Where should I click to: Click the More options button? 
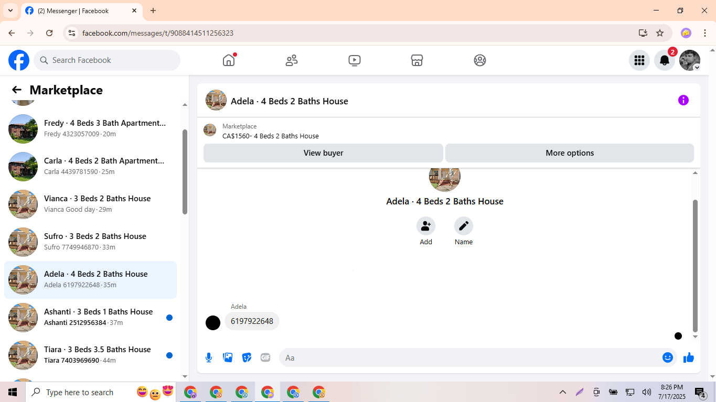point(570,153)
